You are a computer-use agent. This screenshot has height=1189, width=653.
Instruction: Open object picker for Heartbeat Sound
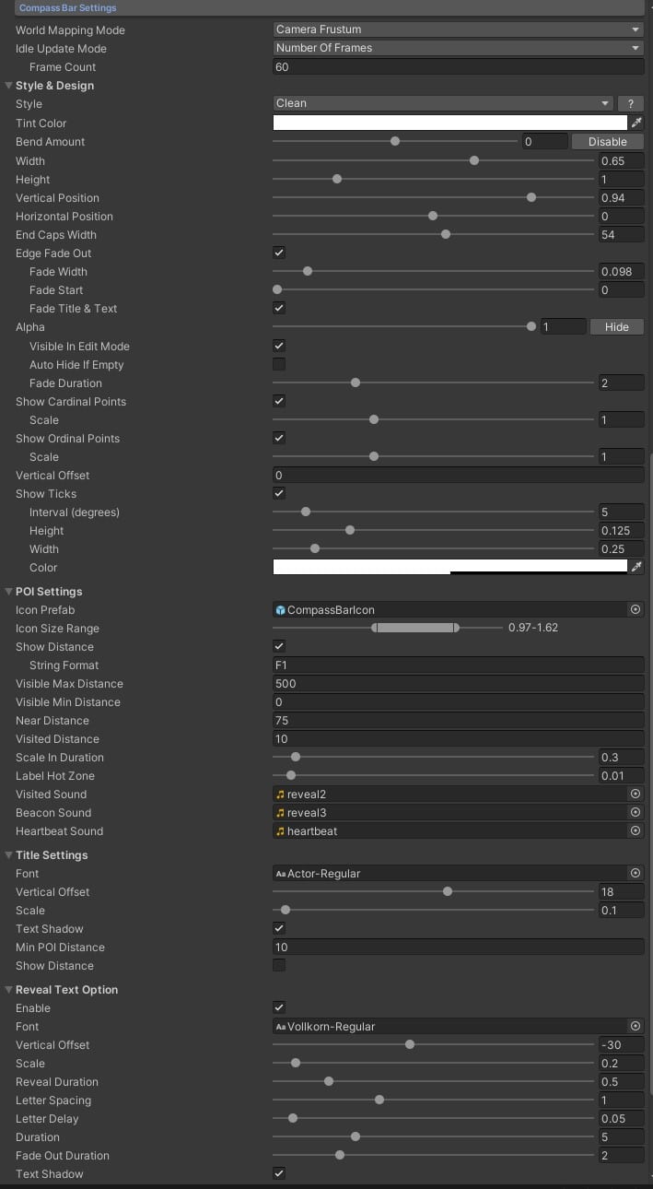[635, 831]
